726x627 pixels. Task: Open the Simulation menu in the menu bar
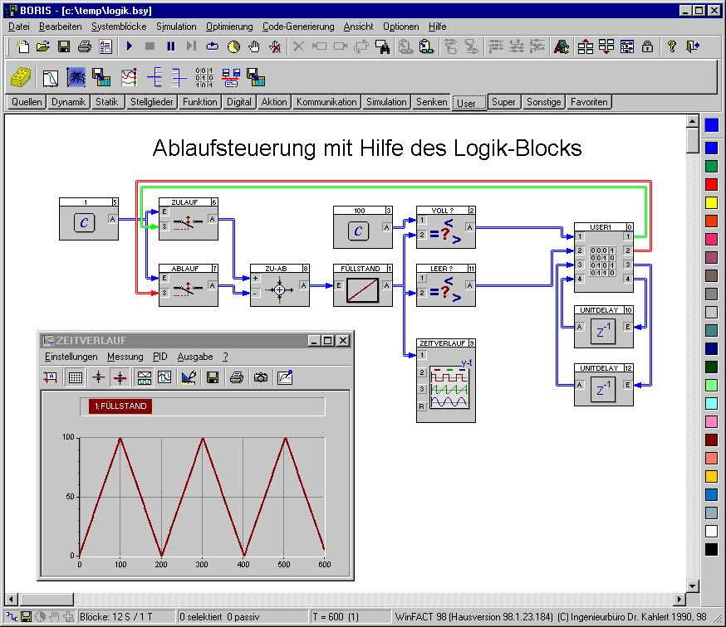(x=176, y=27)
